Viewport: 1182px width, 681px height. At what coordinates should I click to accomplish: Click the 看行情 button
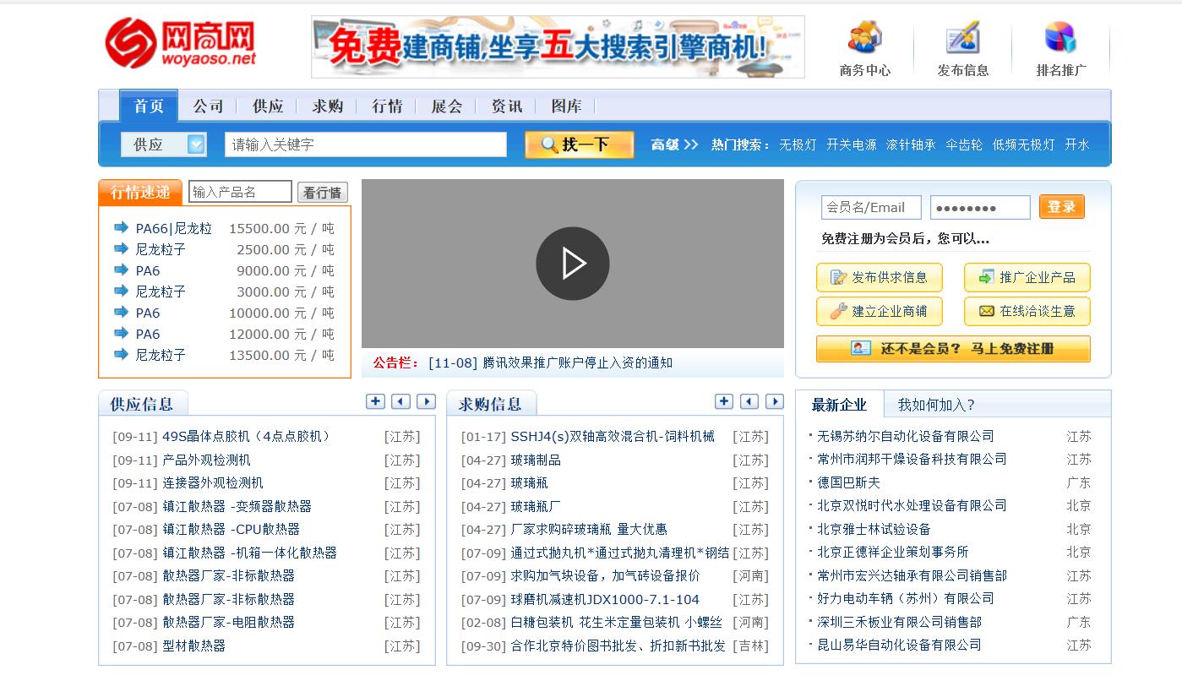tap(322, 192)
